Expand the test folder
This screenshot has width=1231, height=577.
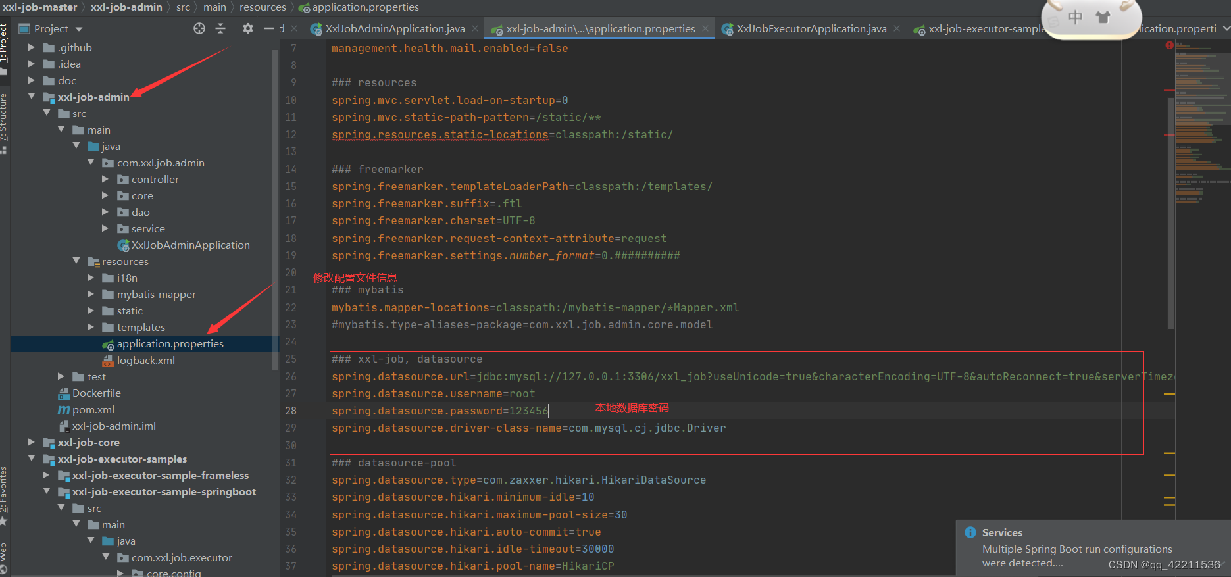(x=61, y=376)
